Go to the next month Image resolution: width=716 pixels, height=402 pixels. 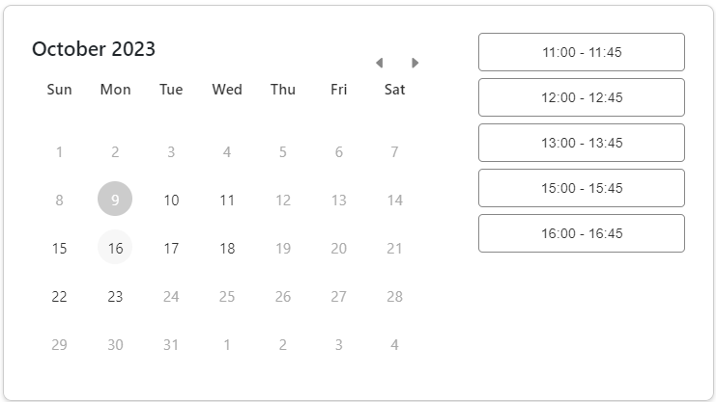[415, 63]
